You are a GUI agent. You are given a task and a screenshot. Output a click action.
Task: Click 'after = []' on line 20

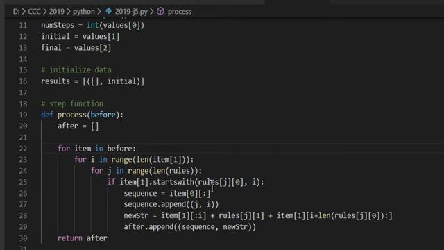click(78, 126)
